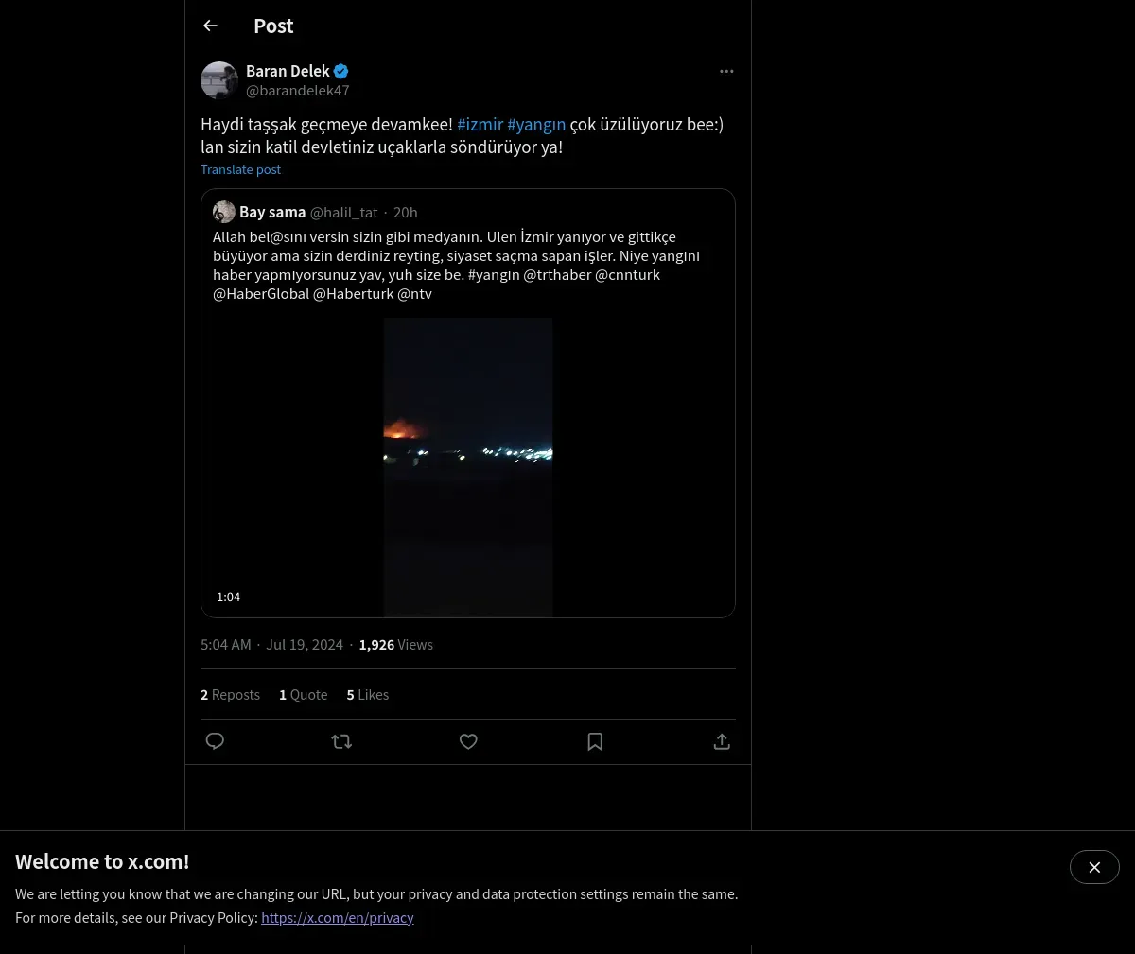
Task: Go back using the arrow icon
Action: pos(210,26)
